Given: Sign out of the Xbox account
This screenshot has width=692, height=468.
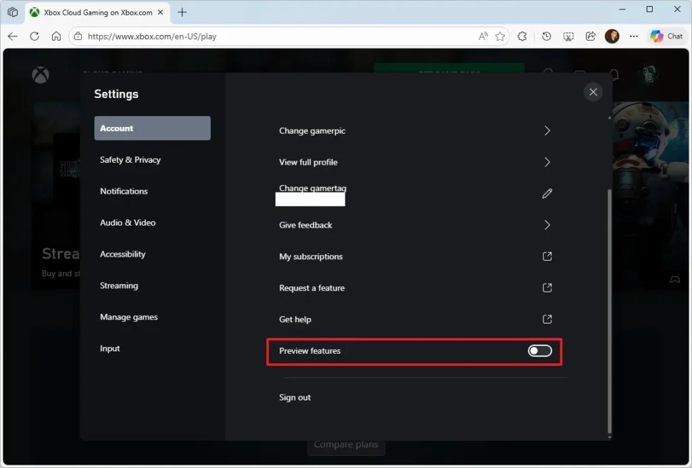Looking at the screenshot, I should 295,397.
